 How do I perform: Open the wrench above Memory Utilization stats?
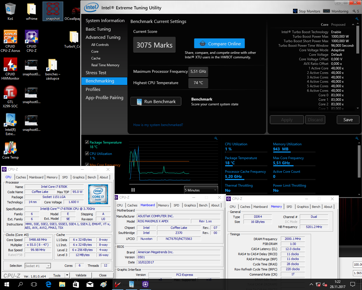[x=357, y=138]
